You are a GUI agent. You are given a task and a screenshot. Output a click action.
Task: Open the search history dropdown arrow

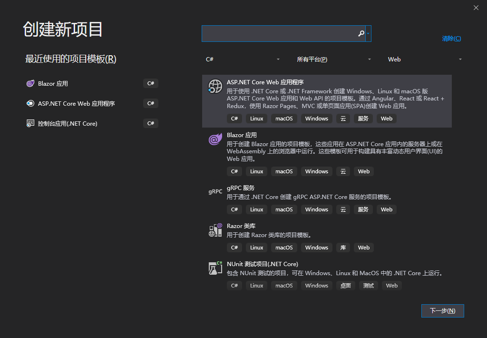(368, 34)
